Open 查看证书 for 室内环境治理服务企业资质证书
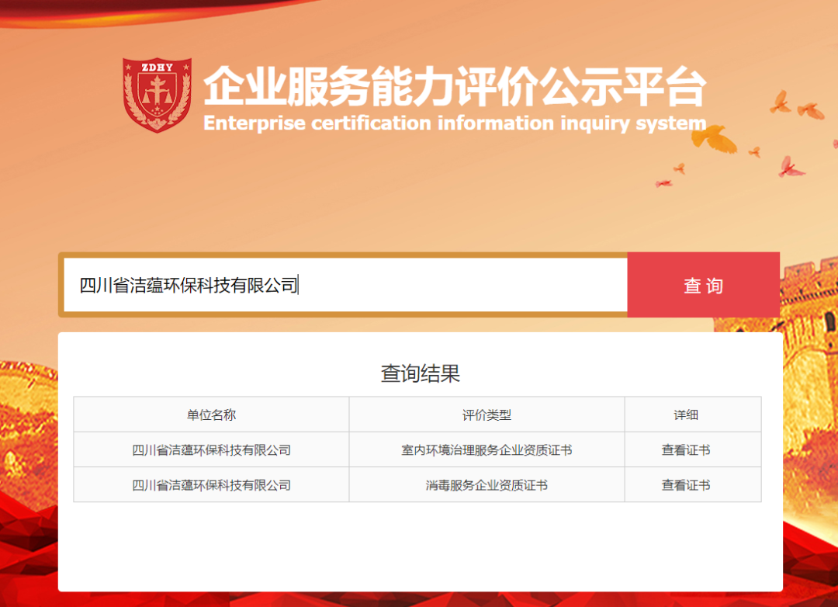Screen dimensions: 838x607 [x=685, y=450]
